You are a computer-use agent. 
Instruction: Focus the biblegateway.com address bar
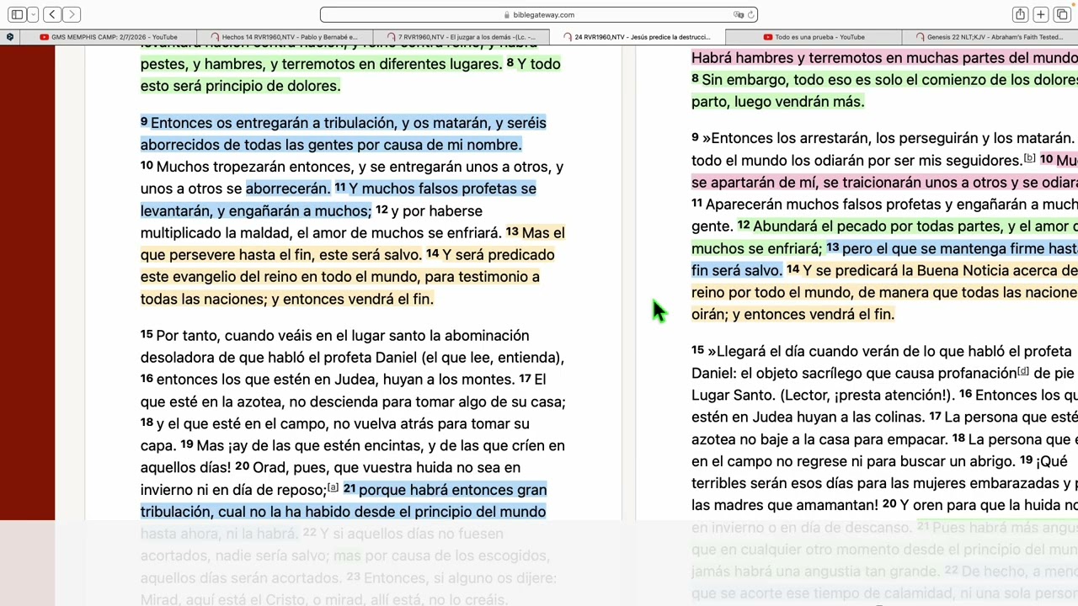point(539,14)
